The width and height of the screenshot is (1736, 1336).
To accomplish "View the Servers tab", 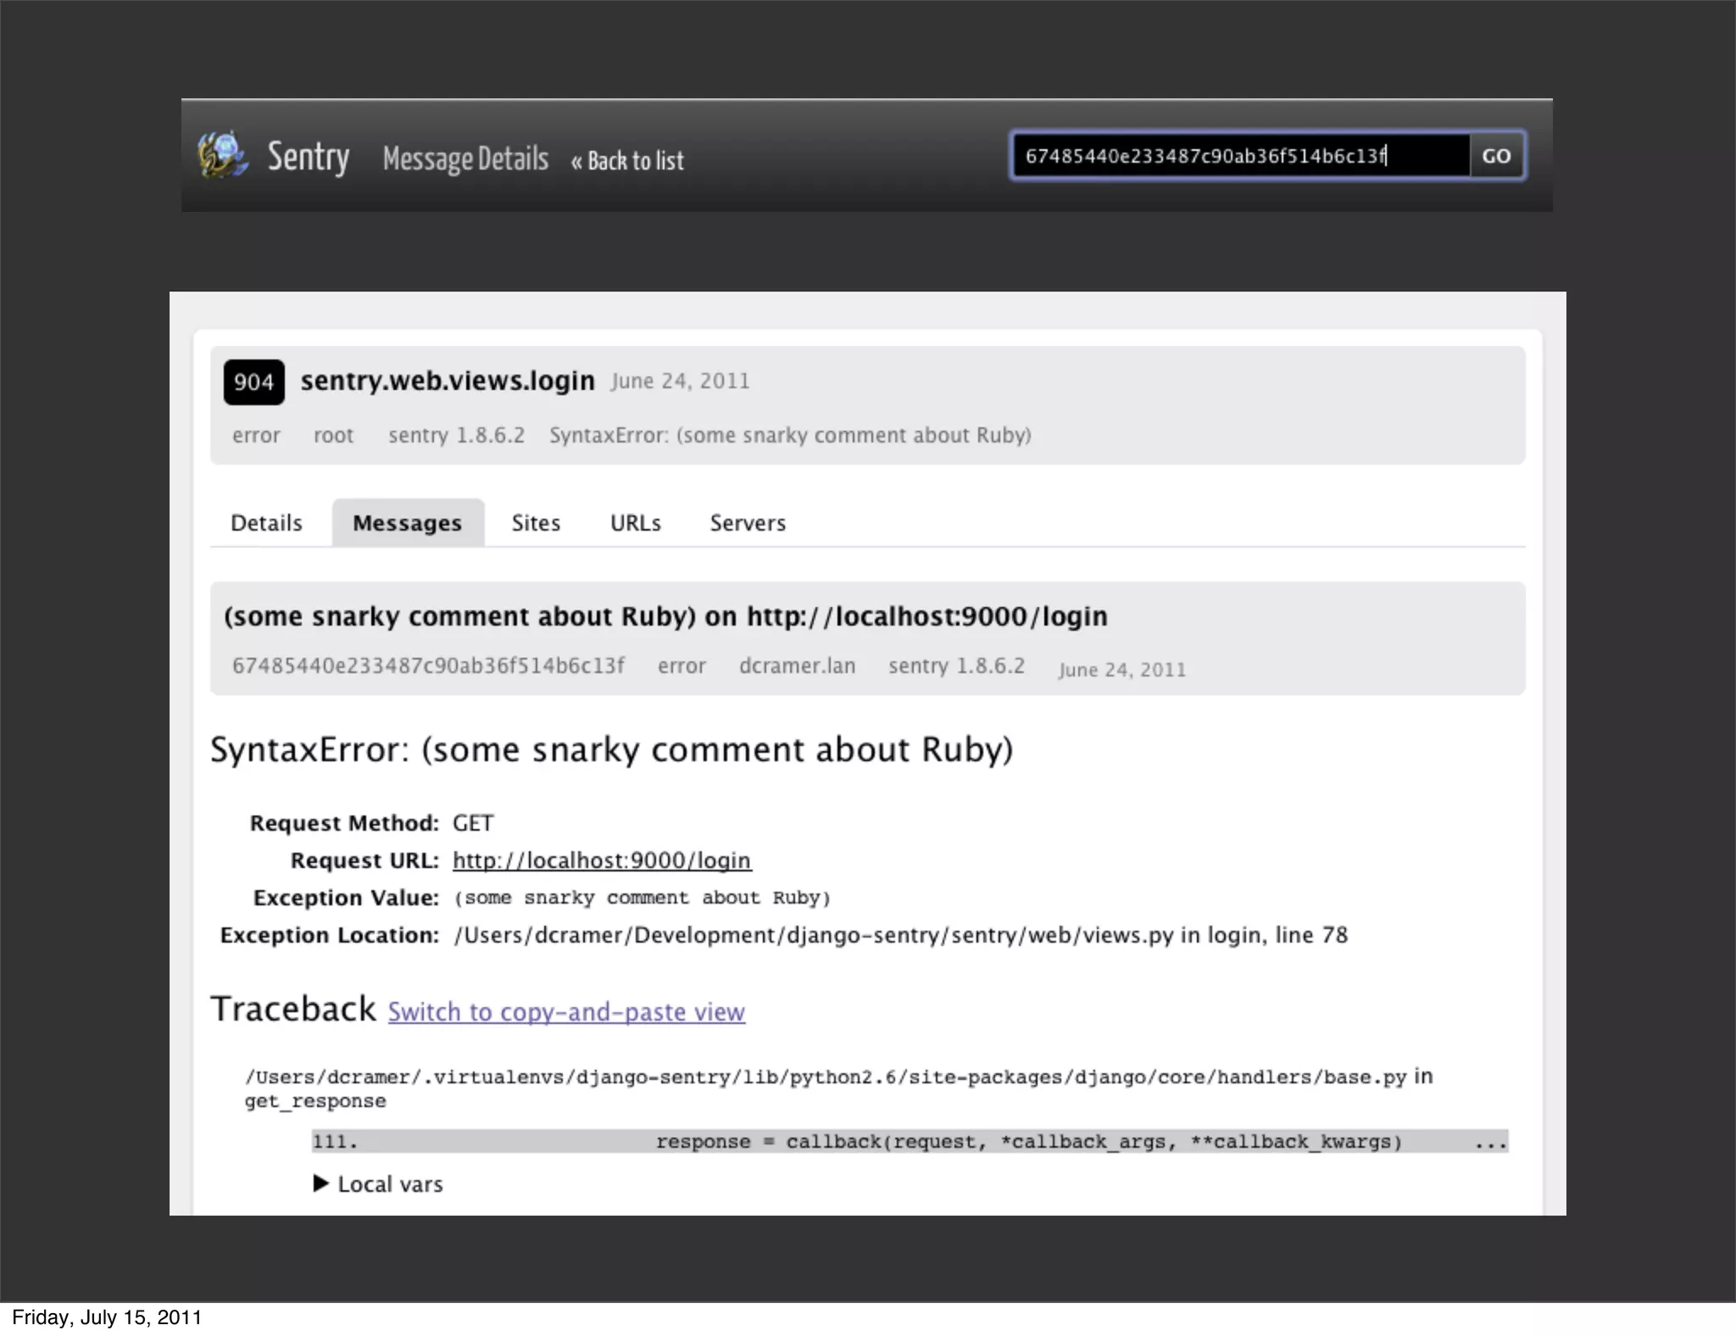I will coord(748,523).
